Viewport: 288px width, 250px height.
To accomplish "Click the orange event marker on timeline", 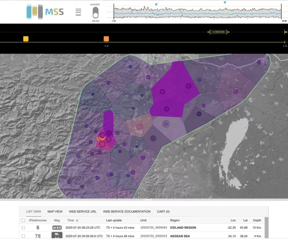I will pos(106,39).
